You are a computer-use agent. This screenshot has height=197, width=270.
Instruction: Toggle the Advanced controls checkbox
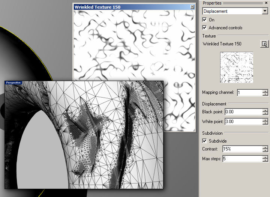point(204,27)
